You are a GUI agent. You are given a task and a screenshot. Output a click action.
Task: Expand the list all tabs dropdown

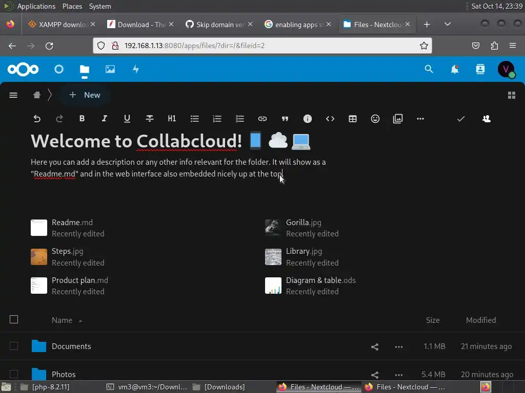pyautogui.click(x=447, y=25)
